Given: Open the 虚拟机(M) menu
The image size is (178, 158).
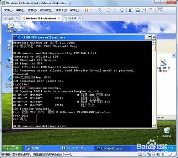Looking at the screenshot, I should [x=46, y=10].
